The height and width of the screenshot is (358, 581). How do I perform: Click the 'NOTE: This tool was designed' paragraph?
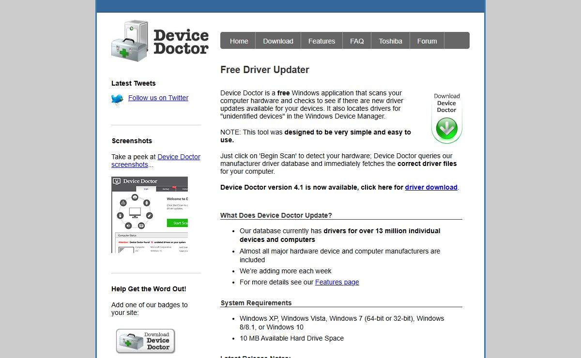[316, 136]
